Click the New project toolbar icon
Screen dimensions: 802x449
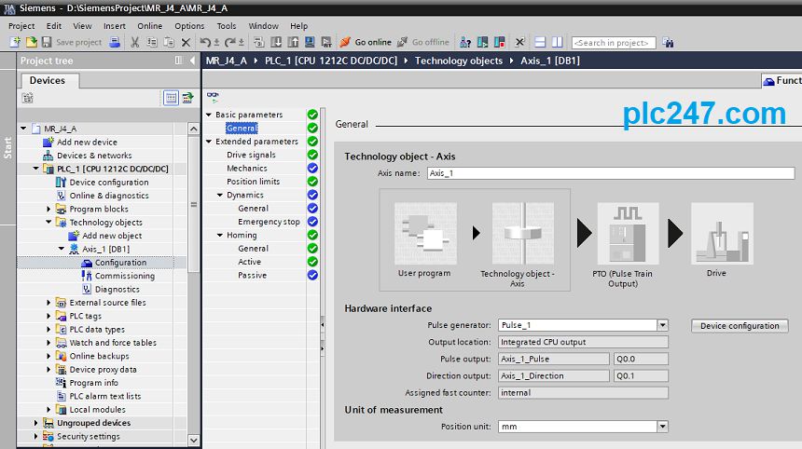click(x=15, y=42)
